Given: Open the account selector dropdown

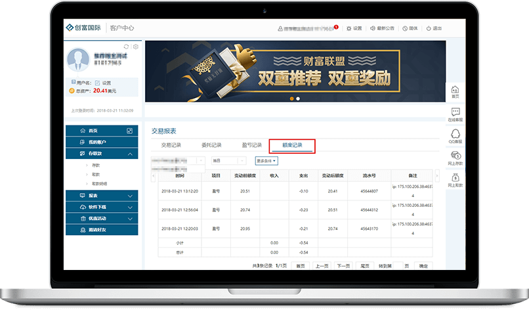Looking at the screenshot, I should (178, 161).
